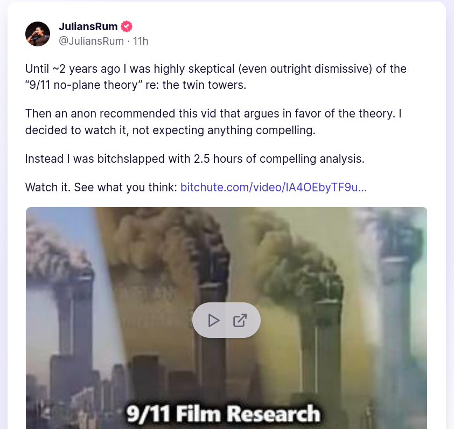Click the rounded pill behind the play controls
The height and width of the screenshot is (429, 454).
tap(226, 320)
